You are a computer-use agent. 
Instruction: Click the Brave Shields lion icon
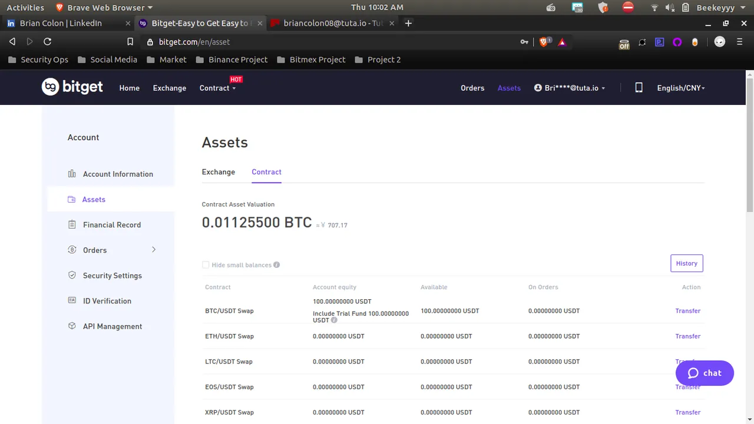(544, 42)
